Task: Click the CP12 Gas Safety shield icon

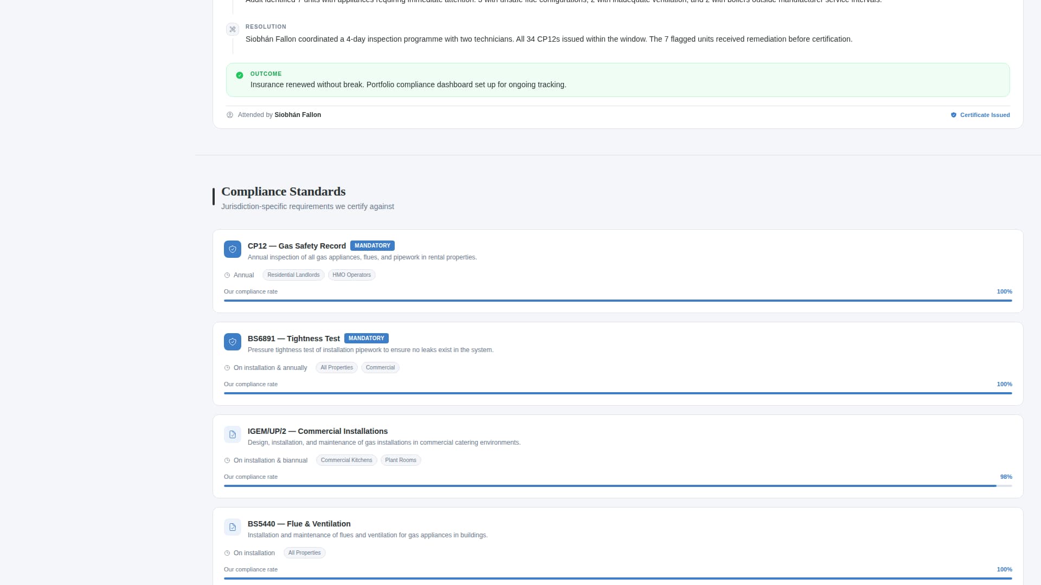Action: (233, 249)
